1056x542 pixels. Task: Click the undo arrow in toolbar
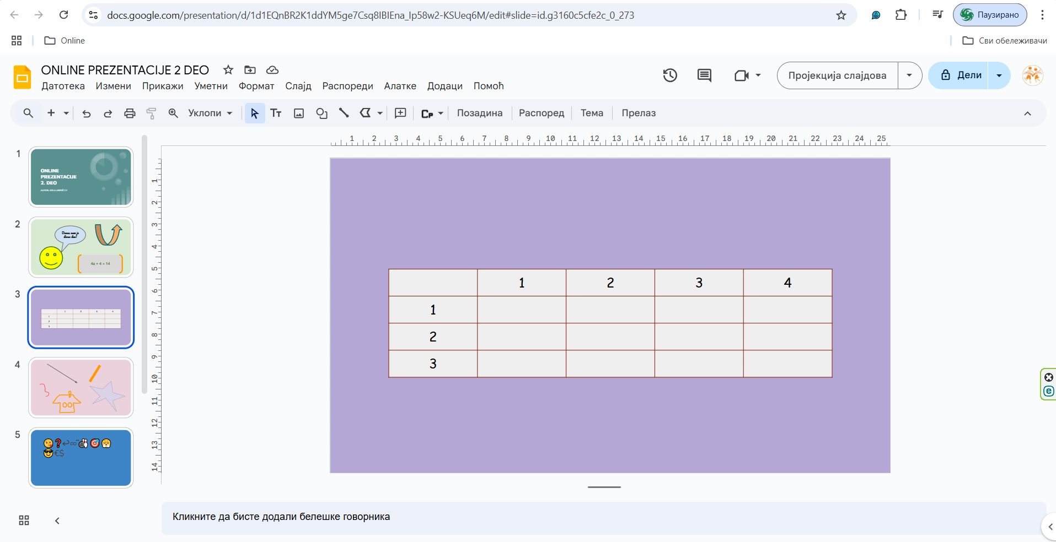[87, 113]
